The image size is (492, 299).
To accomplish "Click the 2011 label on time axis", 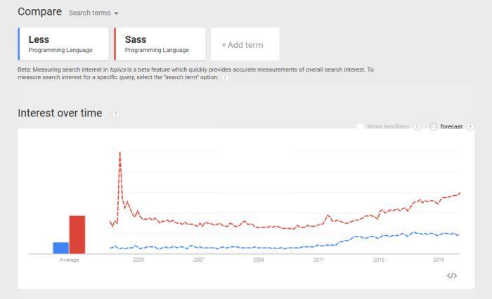I will click(318, 260).
